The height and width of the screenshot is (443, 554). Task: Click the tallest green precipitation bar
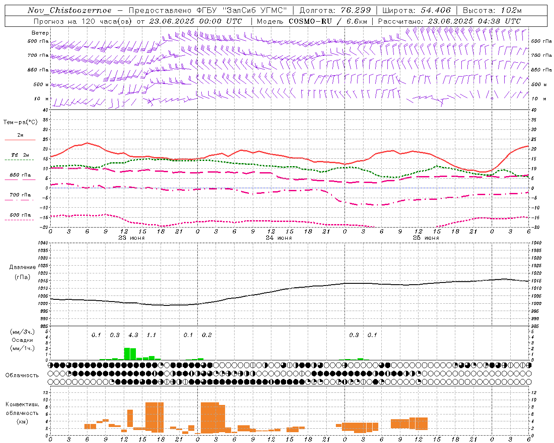[127, 354]
